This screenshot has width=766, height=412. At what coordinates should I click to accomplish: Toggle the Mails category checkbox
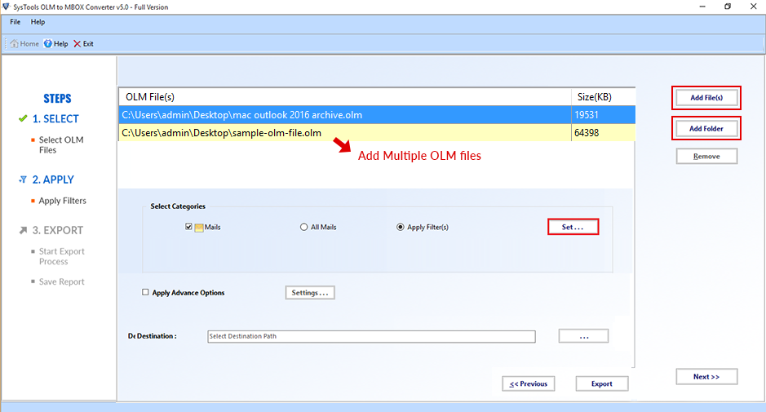coord(188,228)
